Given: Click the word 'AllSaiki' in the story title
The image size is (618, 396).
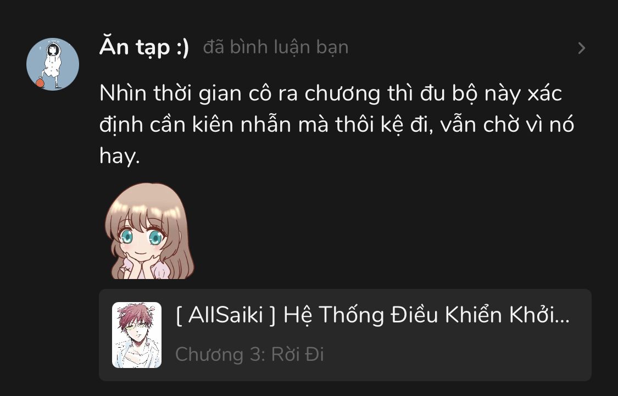Looking at the screenshot, I should point(225,315).
